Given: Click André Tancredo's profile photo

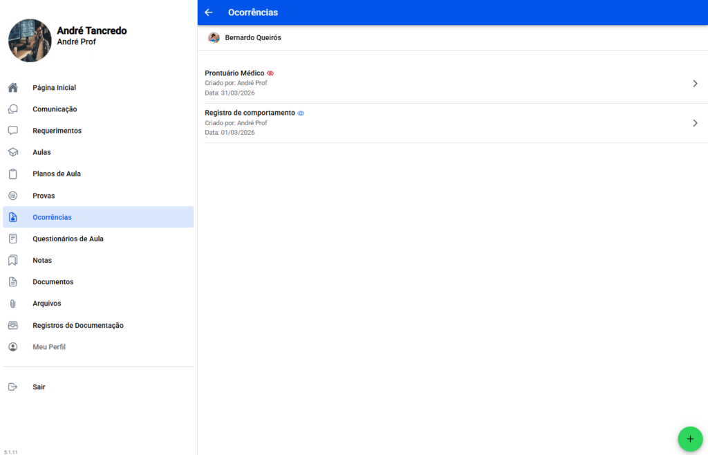Looking at the screenshot, I should click(x=30, y=40).
